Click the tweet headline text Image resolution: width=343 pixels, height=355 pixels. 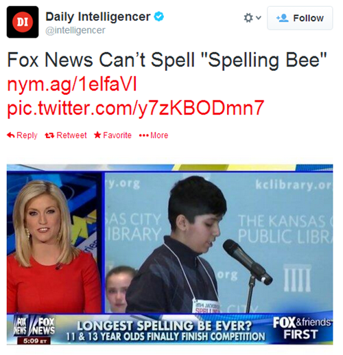pyautogui.click(x=167, y=60)
